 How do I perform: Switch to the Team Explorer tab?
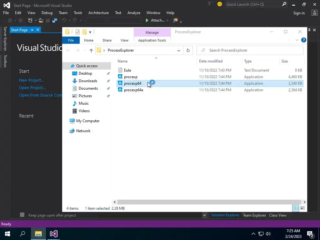click(x=254, y=215)
